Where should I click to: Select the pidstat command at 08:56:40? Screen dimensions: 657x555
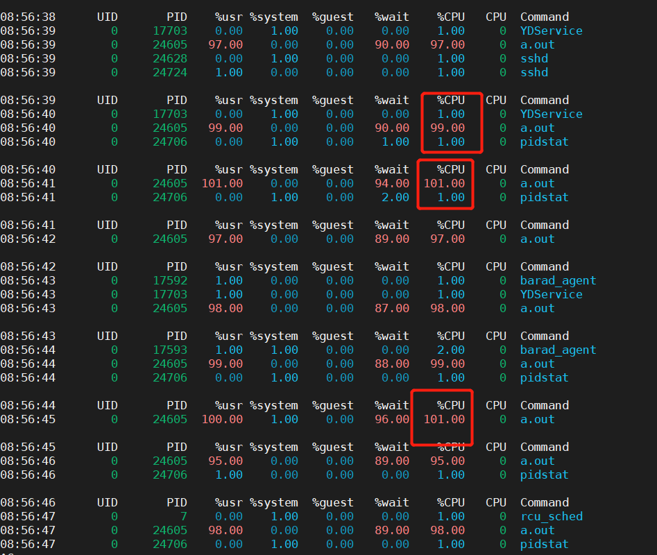(544, 142)
